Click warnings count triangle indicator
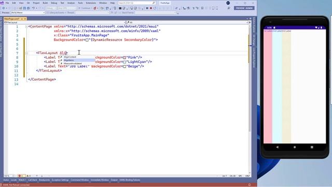The width and height of the screenshot is (332, 187). [x=29, y=176]
